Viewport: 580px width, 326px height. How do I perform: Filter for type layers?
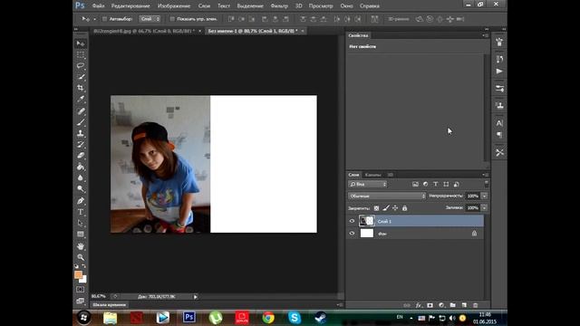point(436,184)
